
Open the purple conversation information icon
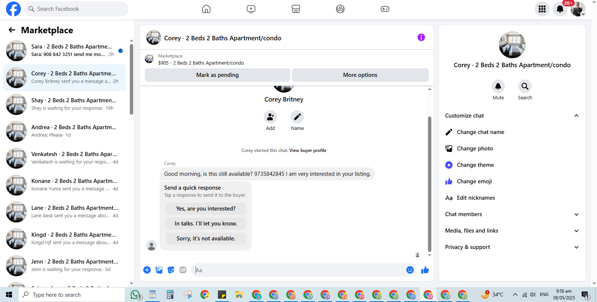tap(421, 37)
